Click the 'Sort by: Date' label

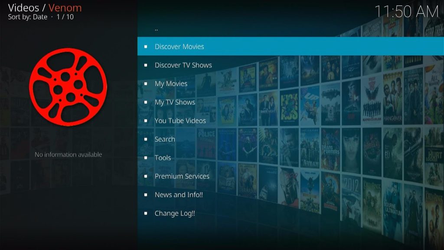click(27, 17)
